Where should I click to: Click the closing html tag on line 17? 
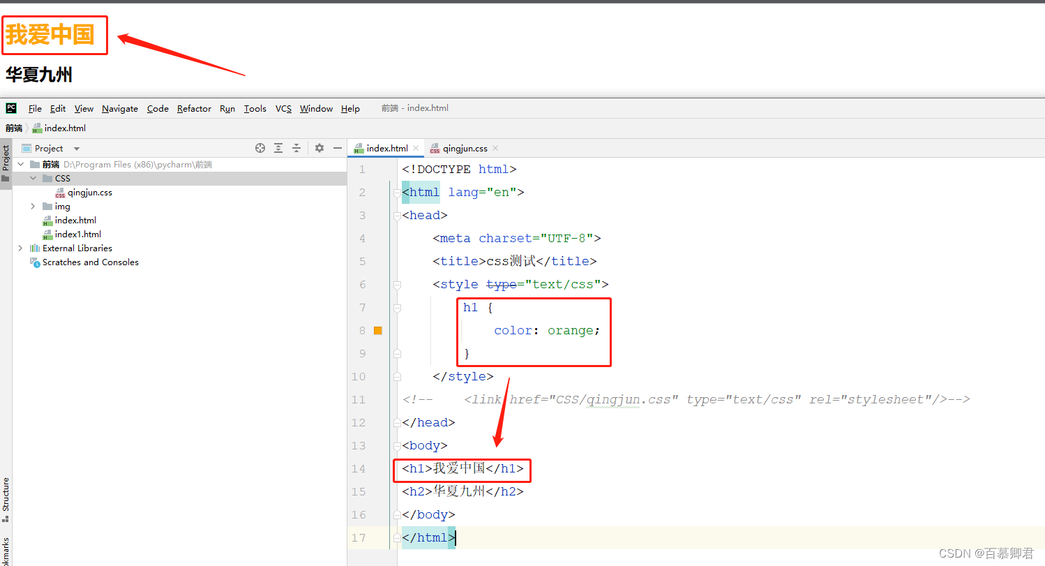coord(428,538)
